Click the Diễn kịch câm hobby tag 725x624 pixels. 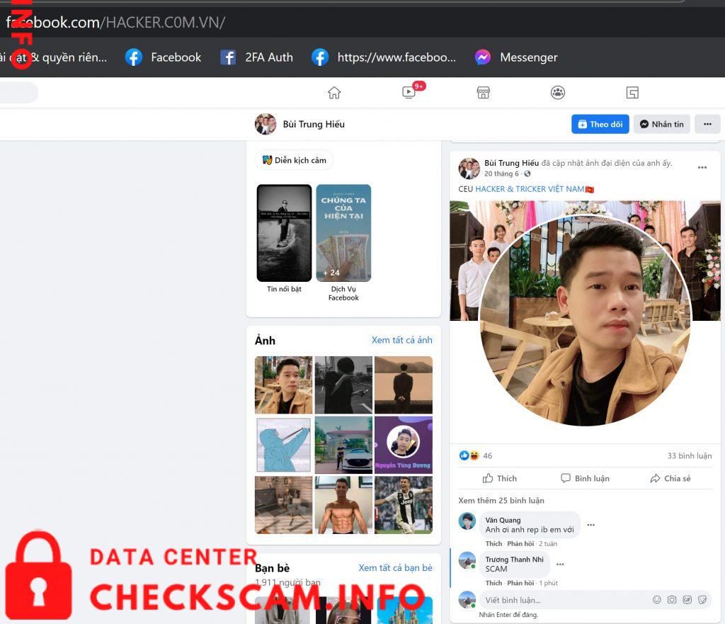coord(294,160)
